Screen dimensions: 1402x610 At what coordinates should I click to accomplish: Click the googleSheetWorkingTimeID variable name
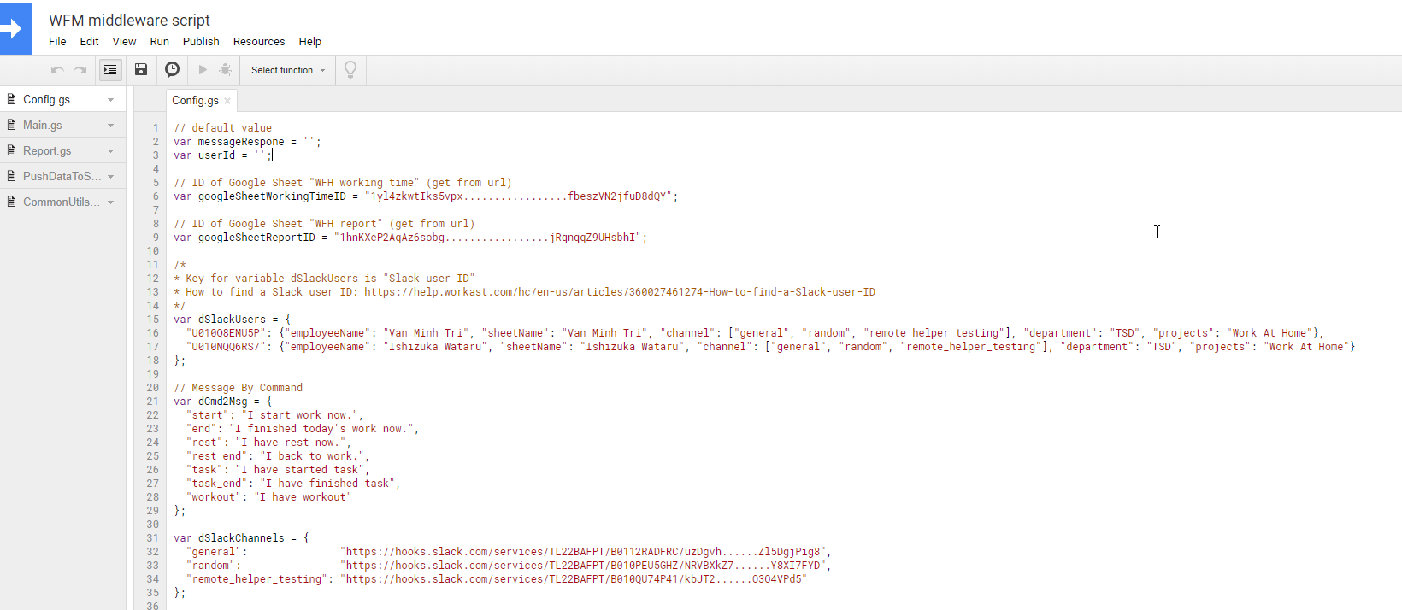click(272, 196)
